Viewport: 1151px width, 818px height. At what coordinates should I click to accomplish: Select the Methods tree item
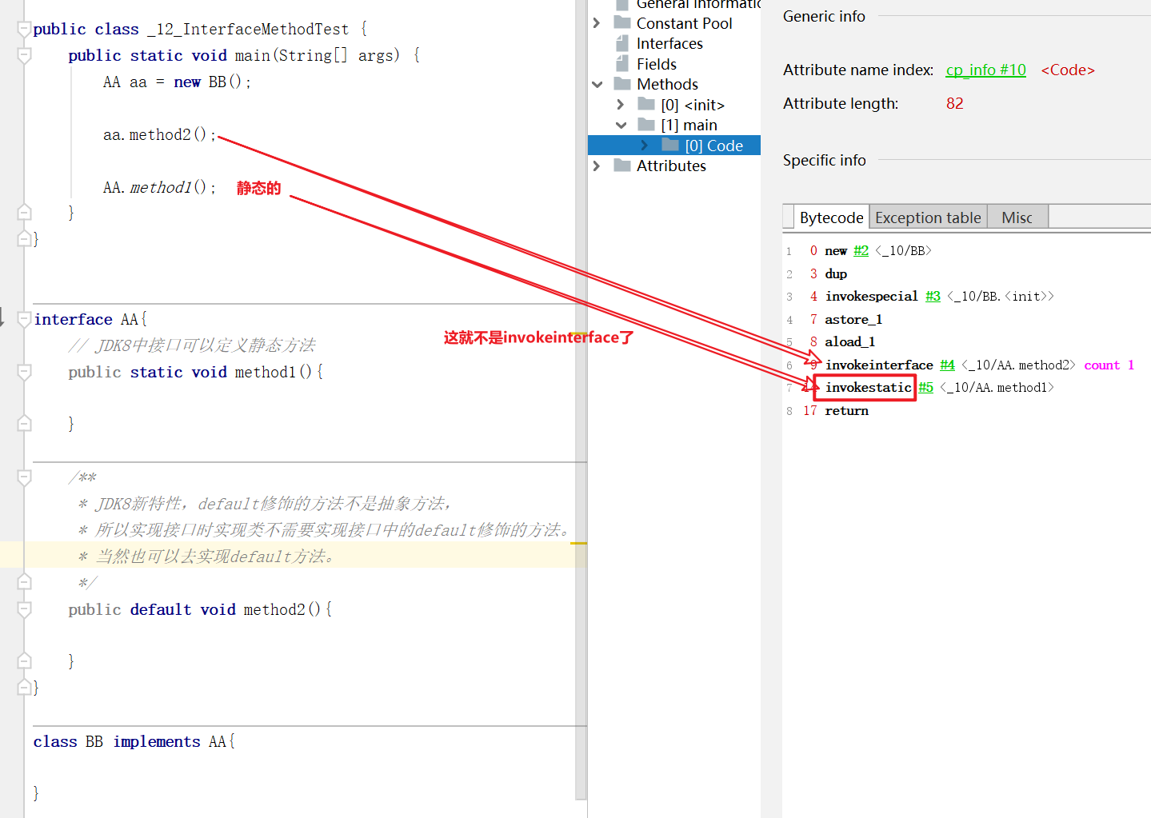pyautogui.click(x=667, y=84)
